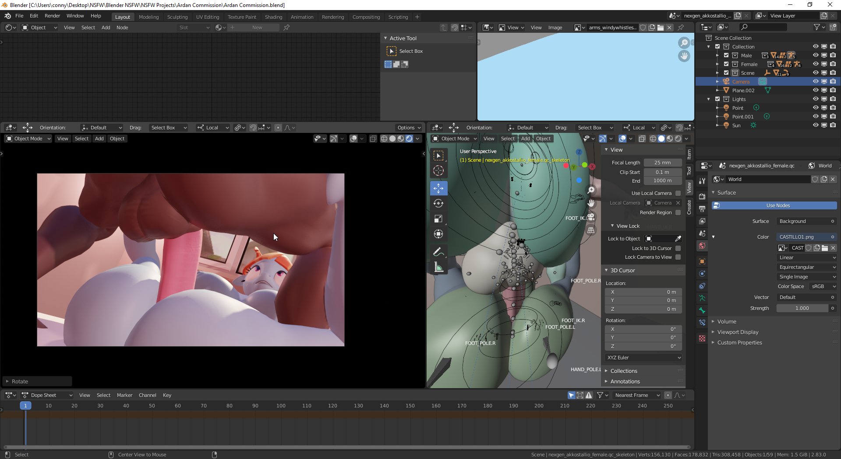This screenshot has height=459, width=841.
Task: Open the Options button in viewport header
Action: (x=409, y=128)
